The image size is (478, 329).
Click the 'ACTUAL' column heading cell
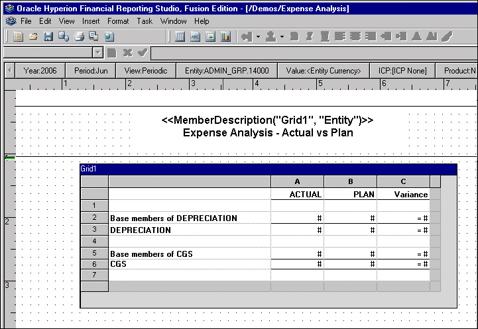(x=297, y=194)
